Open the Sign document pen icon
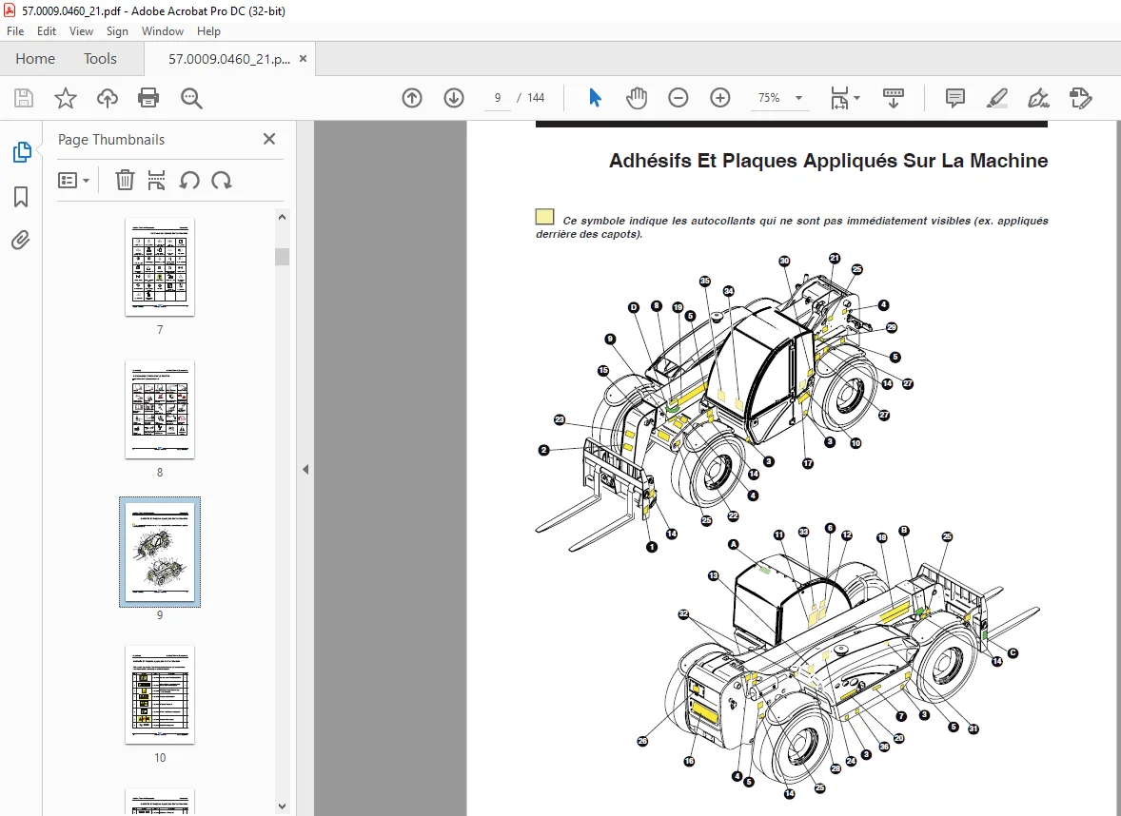Image resolution: width=1121 pixels, height=816 pixels. point(1038,98)
